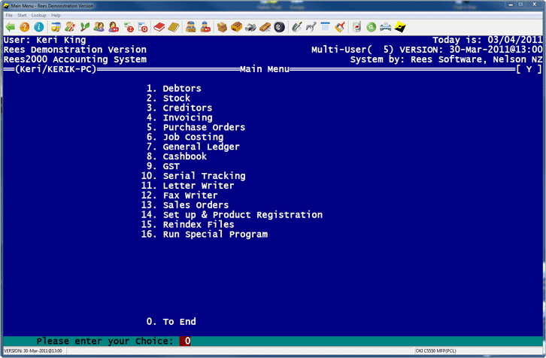
Task: Click the black tyre icon in toolbar
Action: (x=279, y=27)
